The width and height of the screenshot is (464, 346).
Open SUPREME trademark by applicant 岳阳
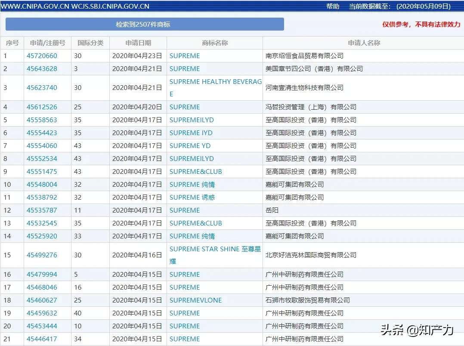185,210
